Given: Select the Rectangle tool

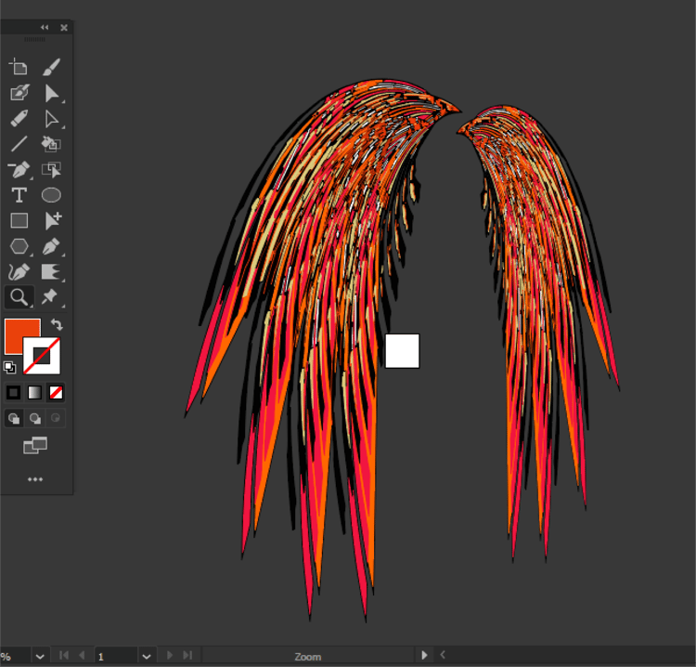Looking at the screenshot, I should coord(19,220).
